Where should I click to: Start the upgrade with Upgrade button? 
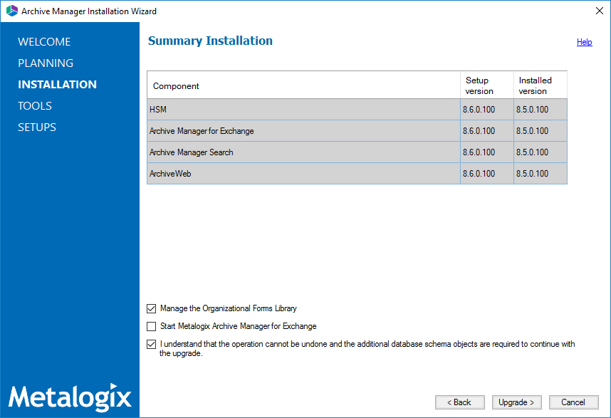pos(517,402)
